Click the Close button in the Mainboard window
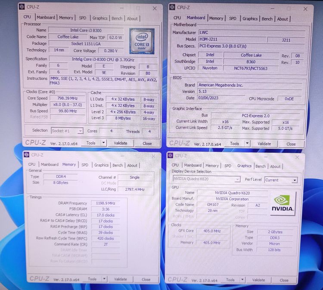Image resolution: width=323 pixels, height=290 pixels. (x=291, y=144)
